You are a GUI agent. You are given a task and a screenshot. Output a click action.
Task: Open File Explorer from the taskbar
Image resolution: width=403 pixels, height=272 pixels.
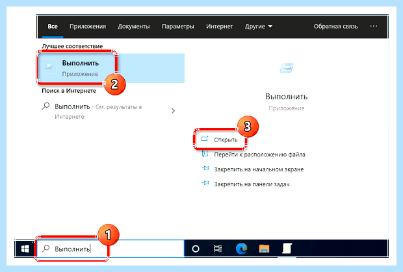tap(264, 249)
